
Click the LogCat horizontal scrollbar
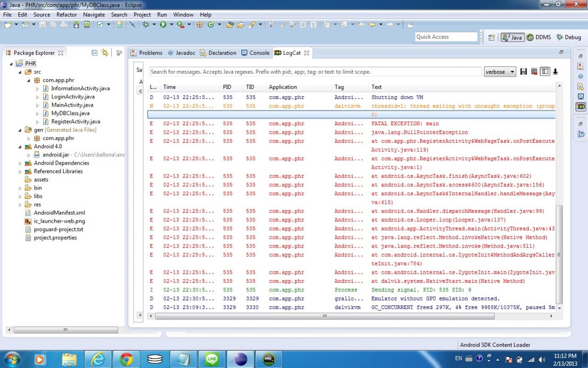tap(324, 316)
